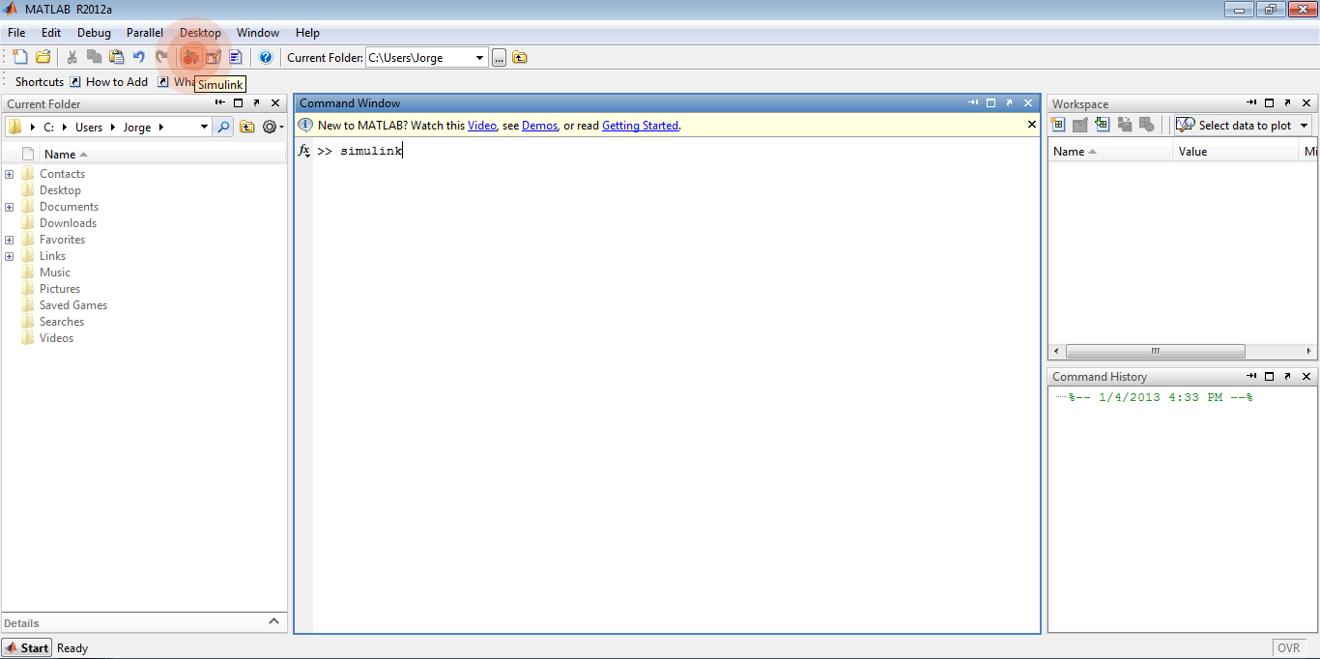
Task: Click the Users segment in the address bar
Action: click(89, 127)
